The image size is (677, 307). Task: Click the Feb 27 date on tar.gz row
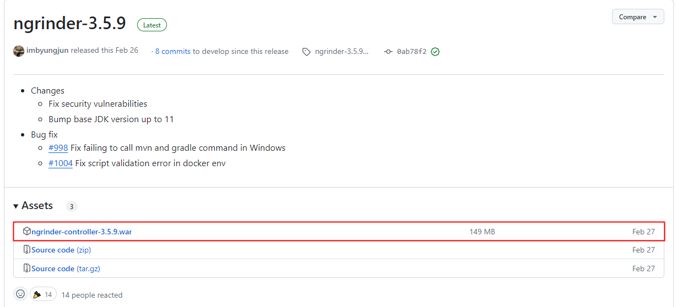point(643,268)
